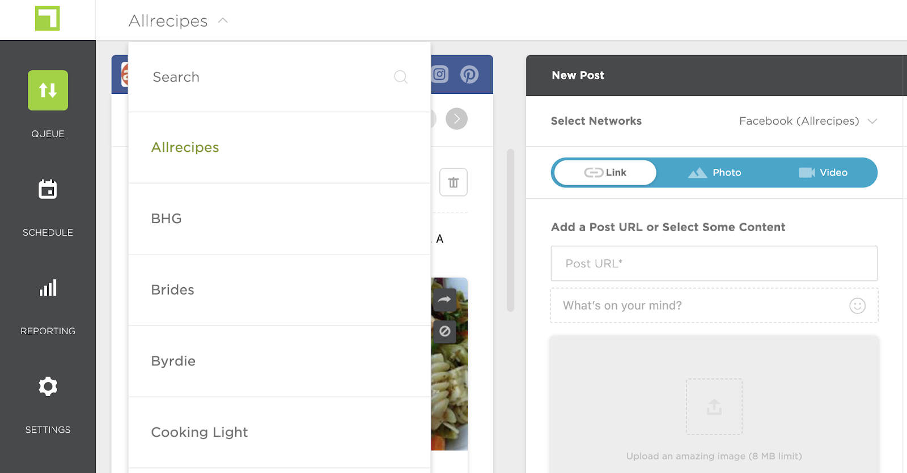Open the emoji picker smiley icon
The height and width of the screenshot is (473, 907).
[857, 306]
